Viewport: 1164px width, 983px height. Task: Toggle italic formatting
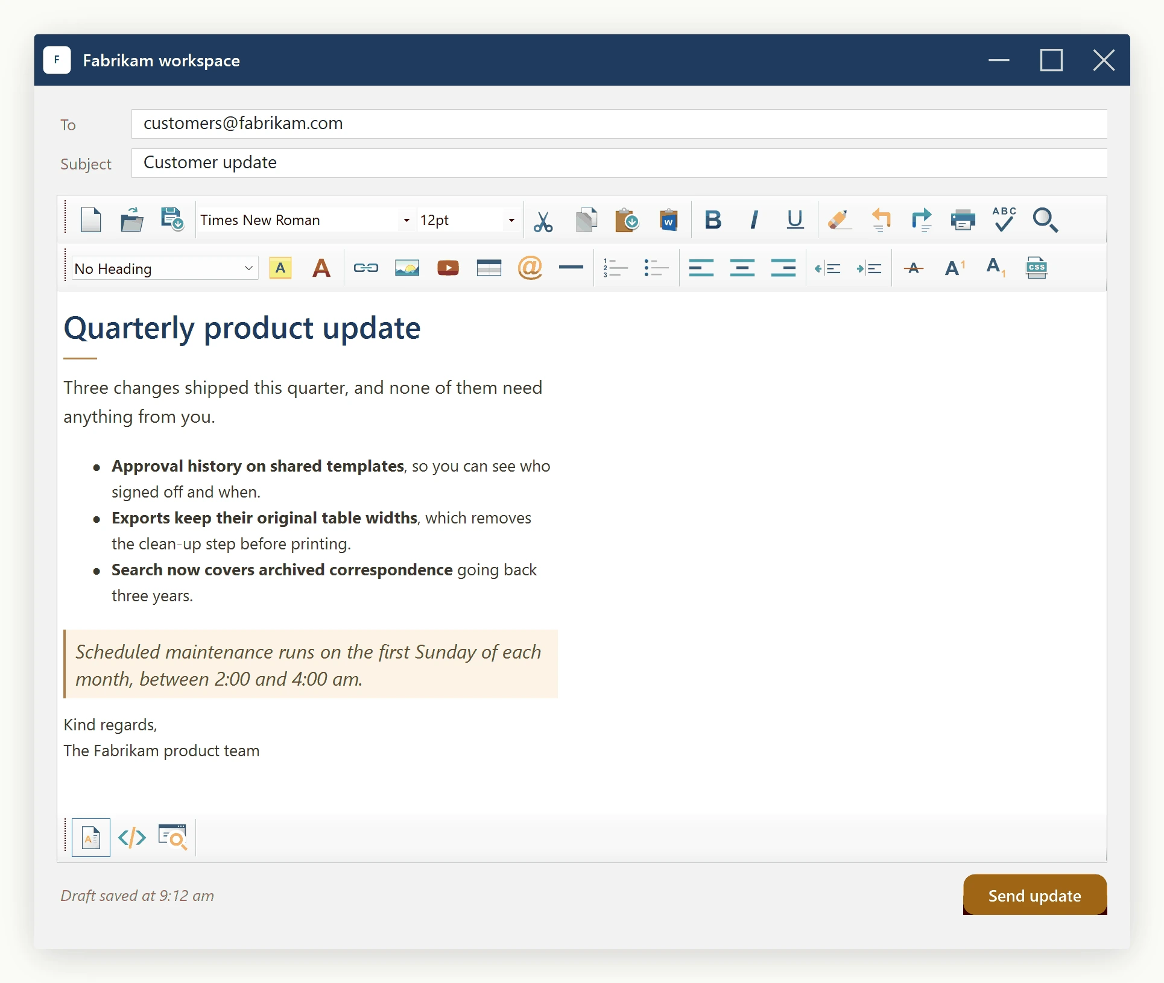click(754, 220)
